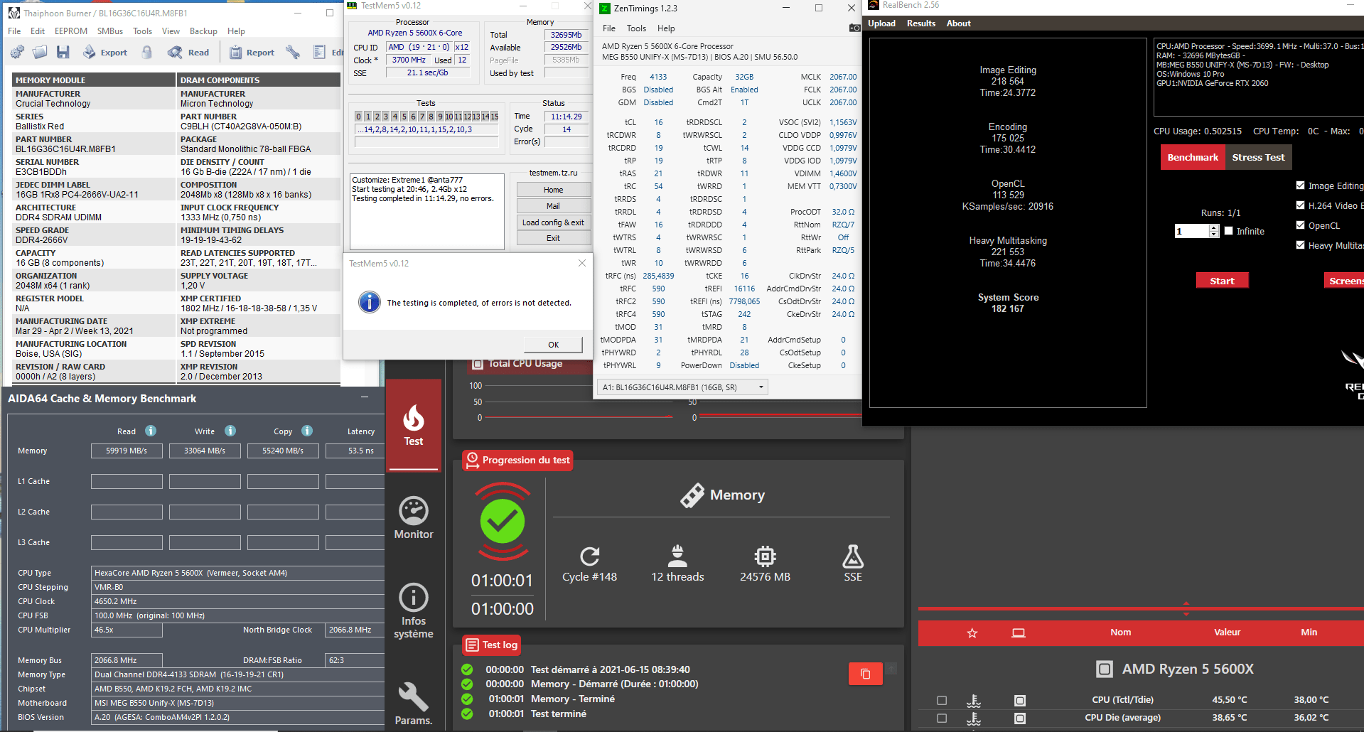Click the 24576 MB chip icon in OCCT
Viewport: 1364px width, 732px height.
(x=765, y=556)
